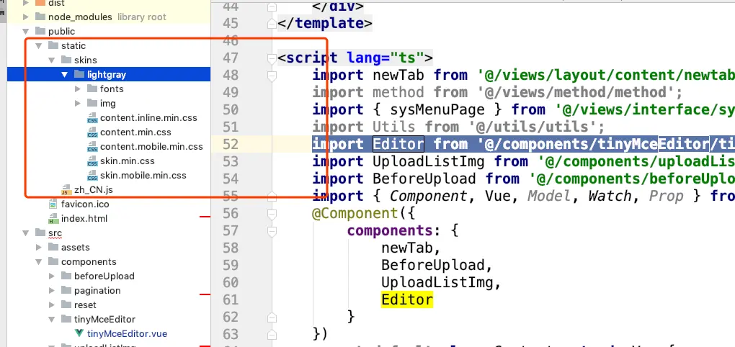Expand the assets folder

(x=39, y=247)
